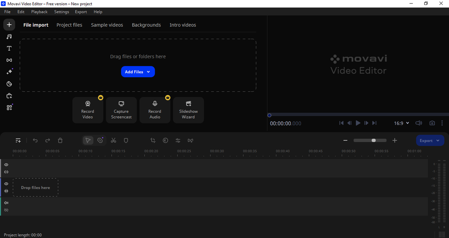Select the File import tab

36,25
